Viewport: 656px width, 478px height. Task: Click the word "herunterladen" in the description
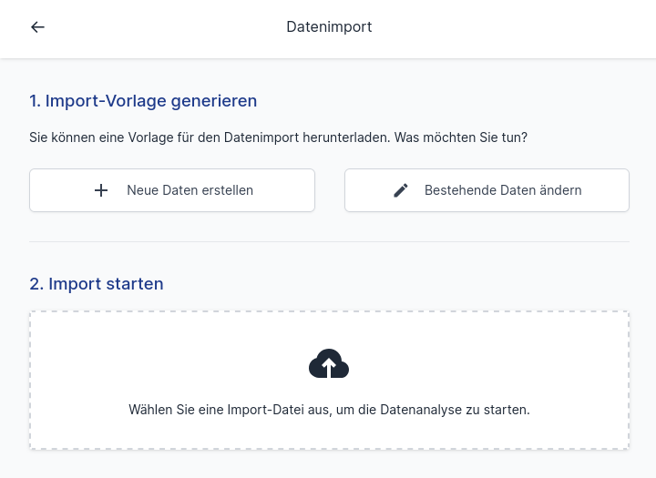point(347,138)
